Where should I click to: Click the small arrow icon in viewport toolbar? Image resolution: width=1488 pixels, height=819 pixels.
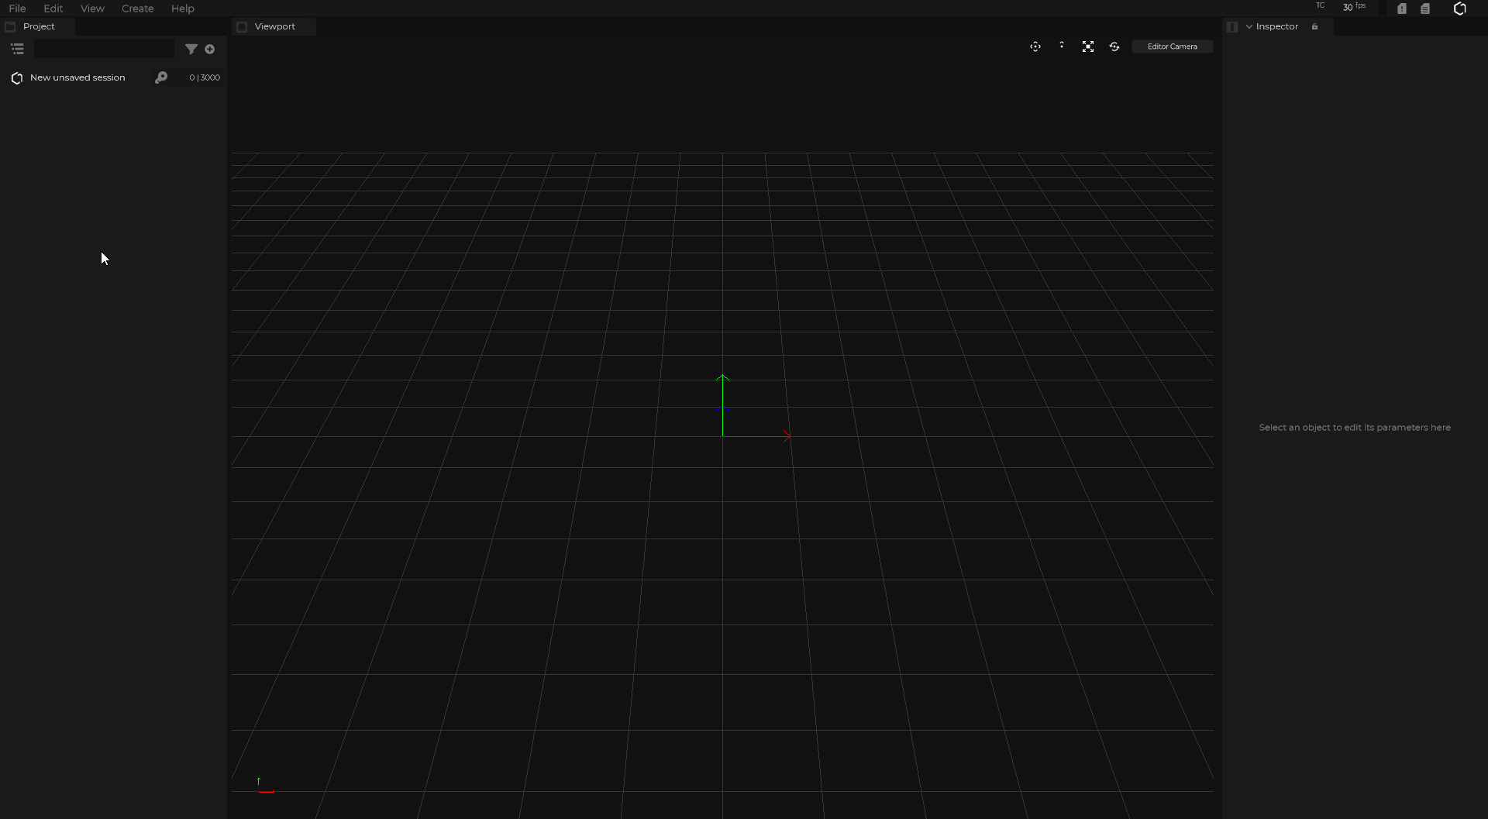tap(1062, 46)
